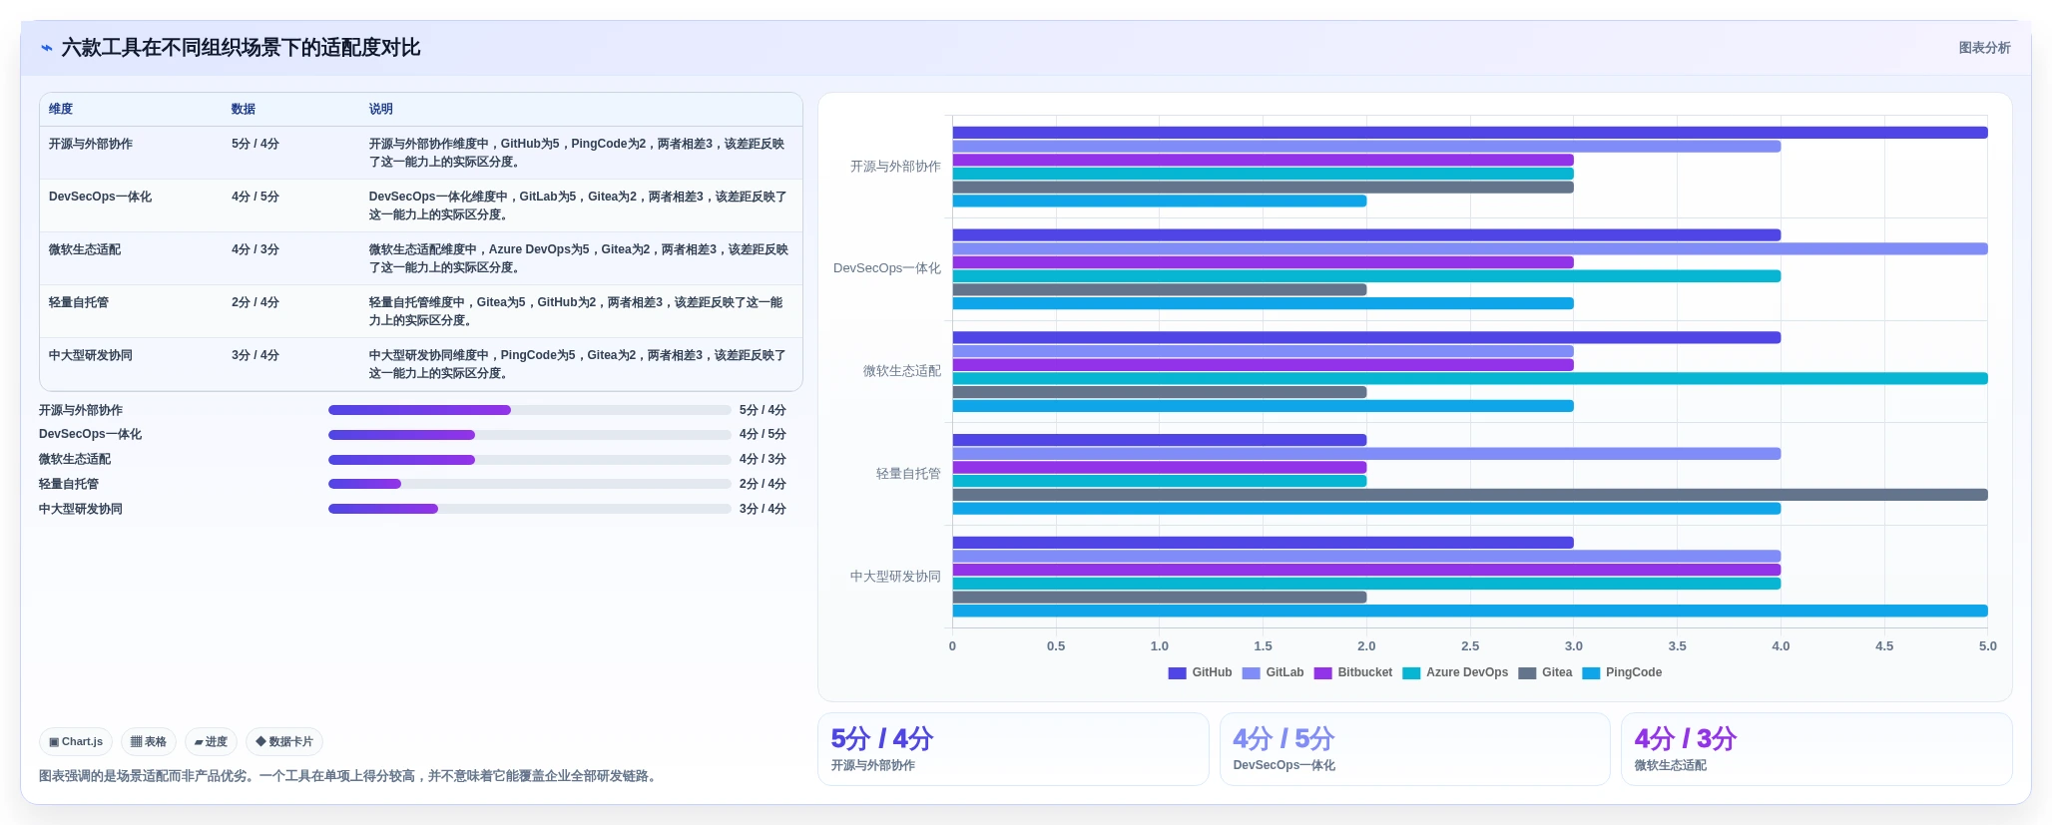Open the 5分 / 4分 开源与外部协作 data card

click(1013, 749)
